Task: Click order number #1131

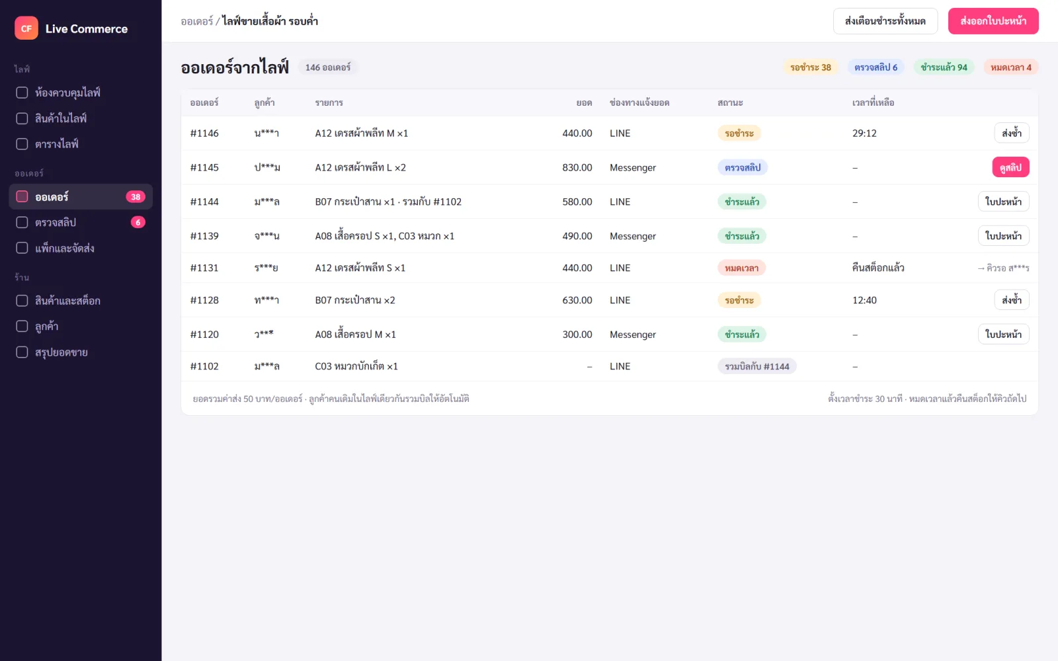Action: pos(204,268)
